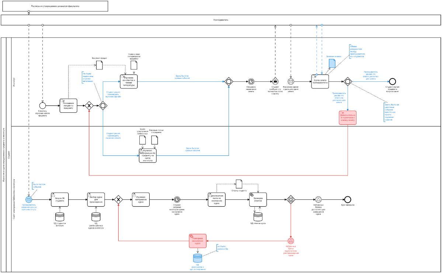Select the red signal event for insufficient points
Image resolution: width=442 pixels, height=273 pixels.
291,241
